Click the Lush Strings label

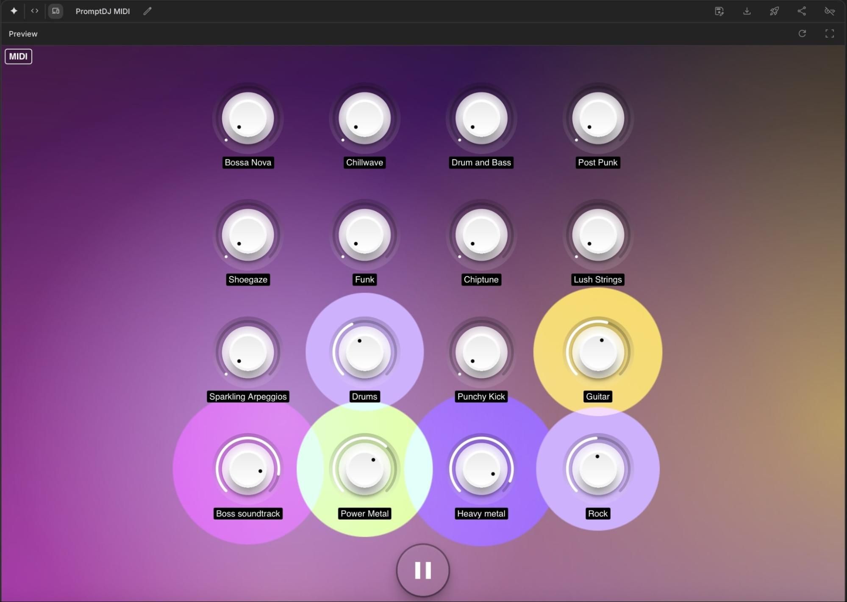pyautogui.click(x=598, y=279)
